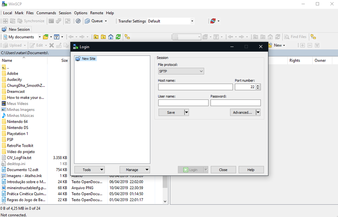Go to parent directory in local panel

click(96, 37)
